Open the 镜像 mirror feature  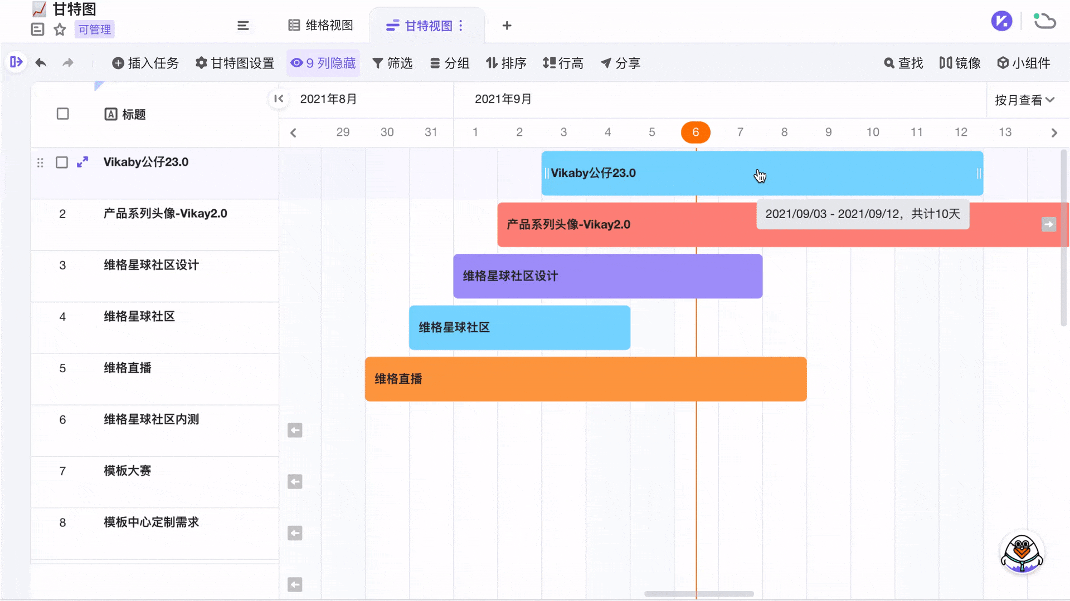[x=960, y=63]
